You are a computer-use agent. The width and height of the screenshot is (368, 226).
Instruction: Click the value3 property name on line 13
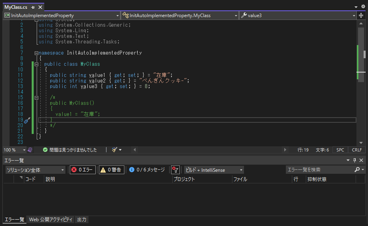point(89,86)
